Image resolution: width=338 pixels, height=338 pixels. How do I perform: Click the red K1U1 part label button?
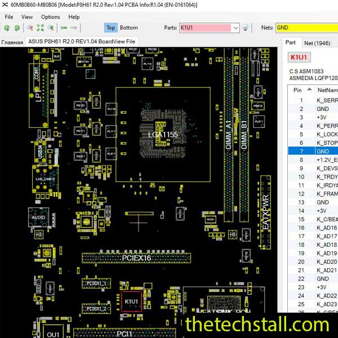click(x=299, y=57)
